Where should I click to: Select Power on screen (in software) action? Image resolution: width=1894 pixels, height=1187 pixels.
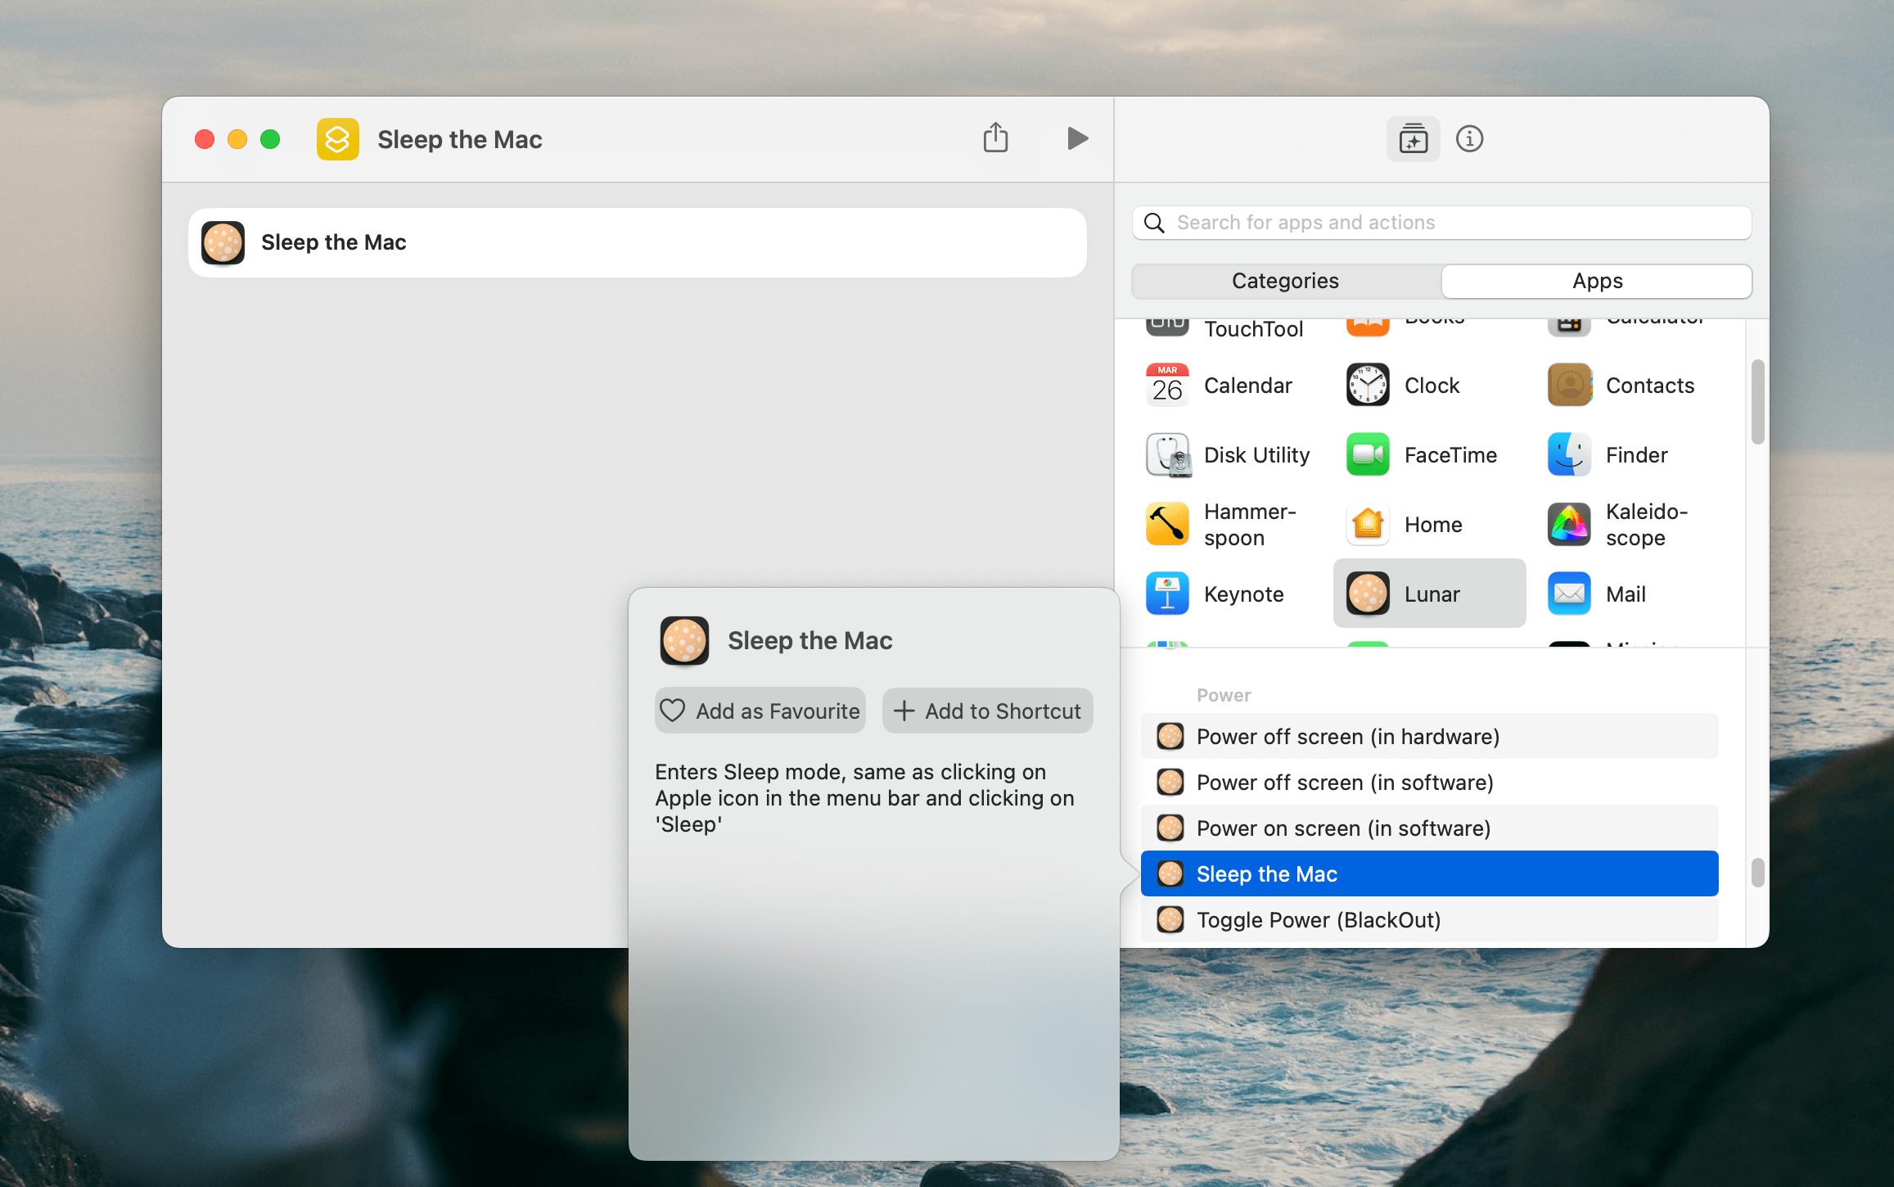point(1429,828)
